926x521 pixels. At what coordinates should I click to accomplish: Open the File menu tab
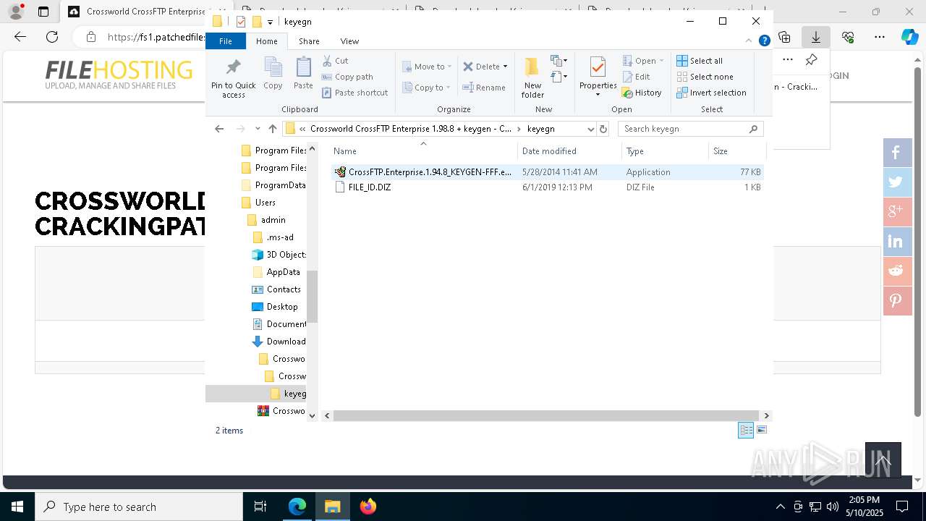[x=226, y=41]
